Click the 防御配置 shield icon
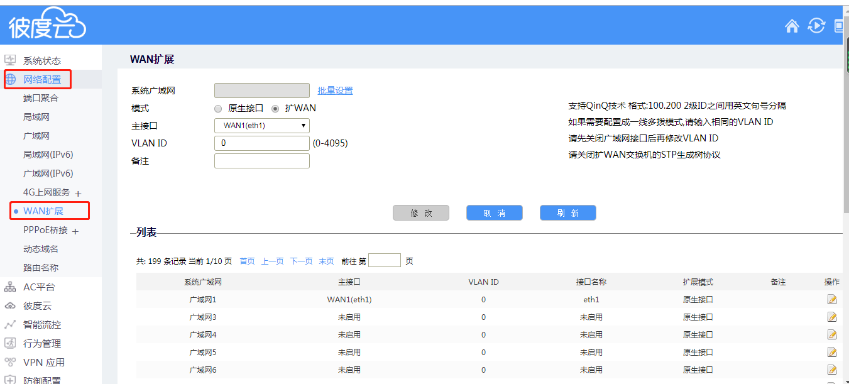Image resolution: width=849 pixels, height=384 pixels. 10,380
